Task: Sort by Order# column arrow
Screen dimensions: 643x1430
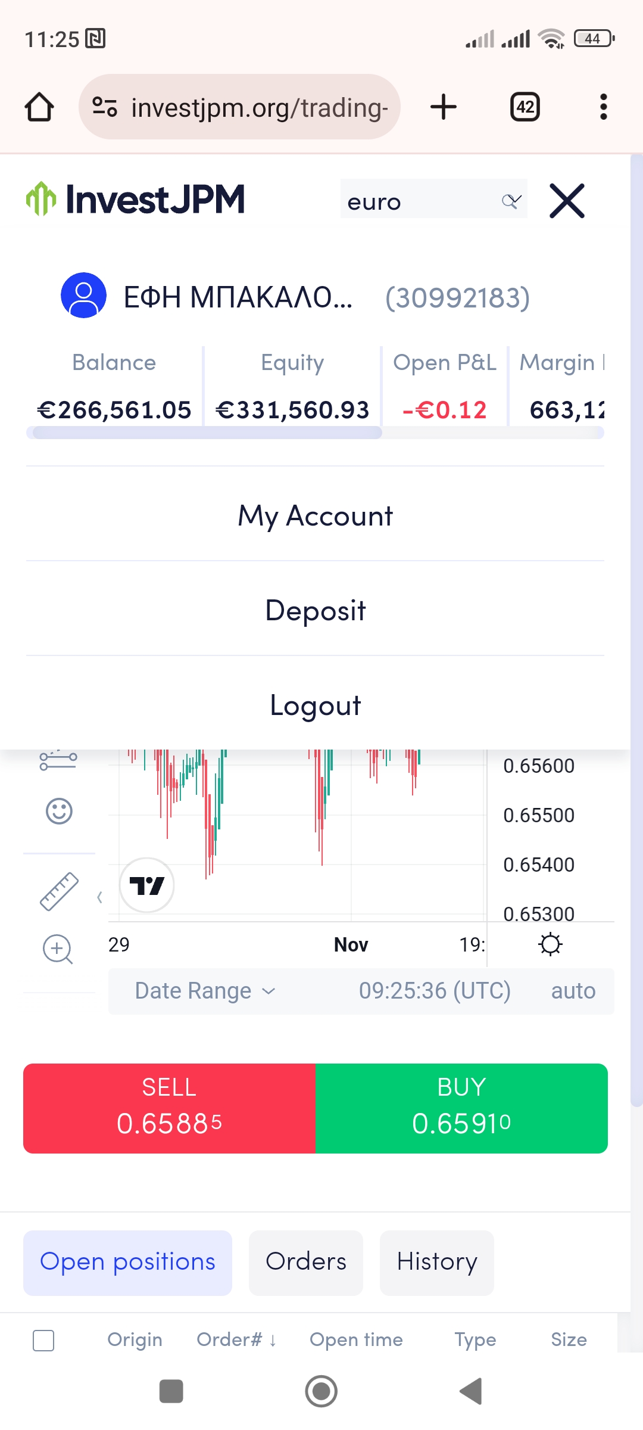Action: [x=272, y=1341]
